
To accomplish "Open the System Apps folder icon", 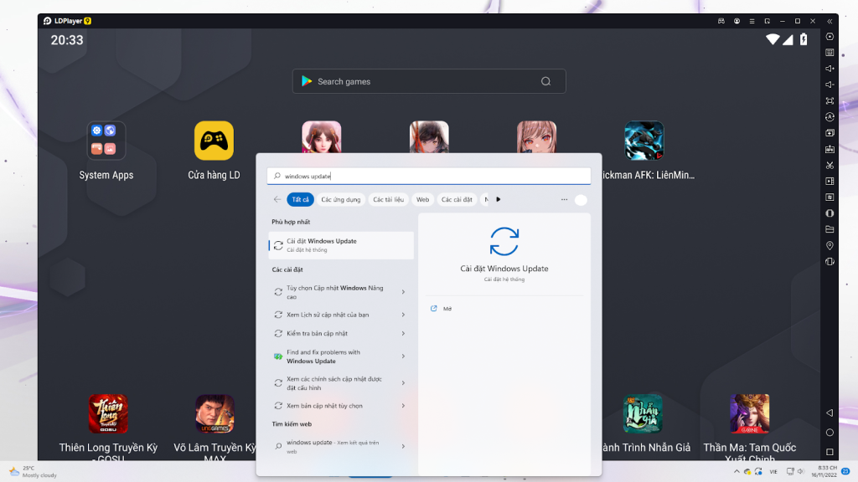I will (106, 141).
